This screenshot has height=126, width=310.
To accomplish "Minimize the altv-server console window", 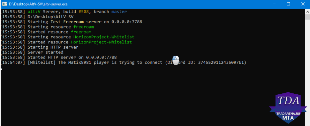I will point(274,4).
